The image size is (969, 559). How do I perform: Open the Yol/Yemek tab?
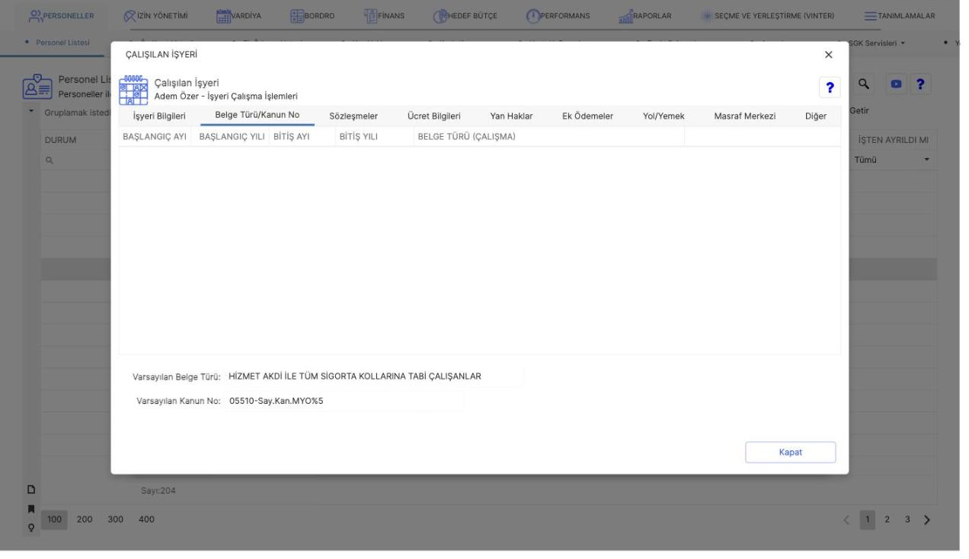pyautogui.click(x=664, y=116)
